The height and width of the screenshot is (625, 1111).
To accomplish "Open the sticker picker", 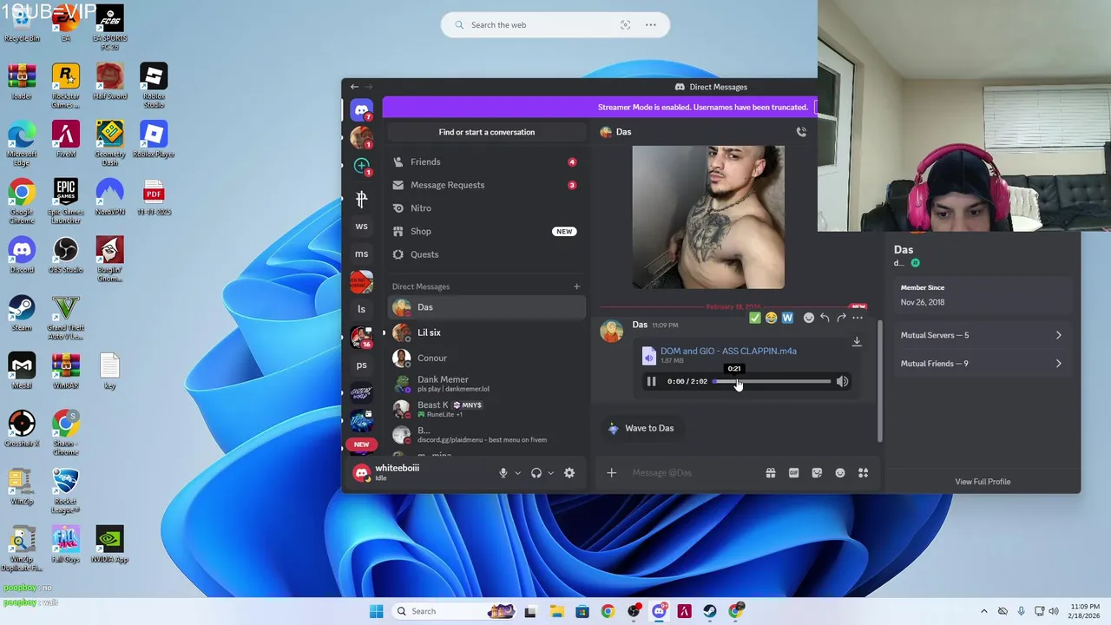I will pyautogui.click(x=817, y=473).
